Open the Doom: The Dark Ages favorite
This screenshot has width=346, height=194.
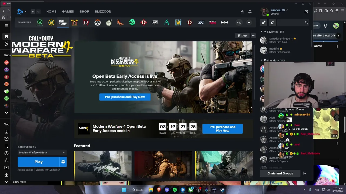[155, 22]
